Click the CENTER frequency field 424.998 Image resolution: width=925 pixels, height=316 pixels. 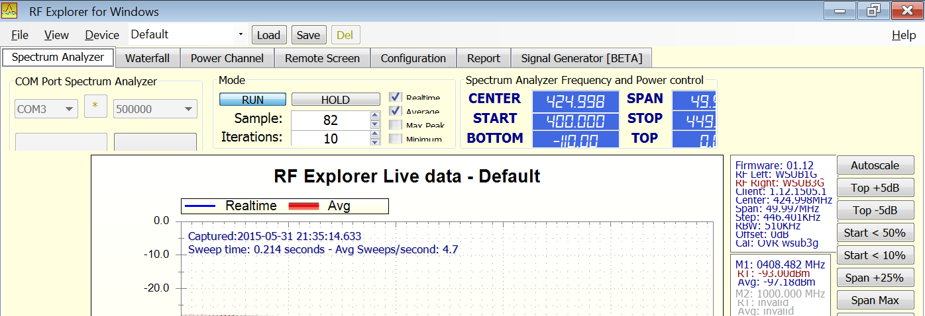(576, 100)
